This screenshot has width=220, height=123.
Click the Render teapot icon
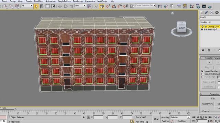(210, 6)
